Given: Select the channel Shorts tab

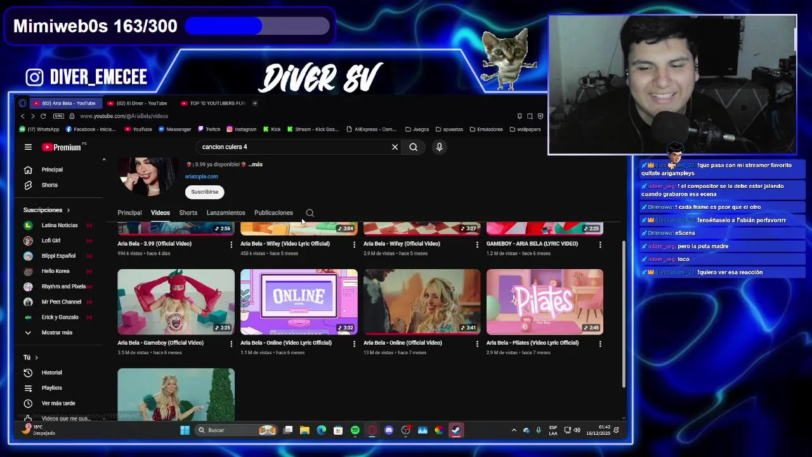Looking at the screenshot, I should 188,213.
